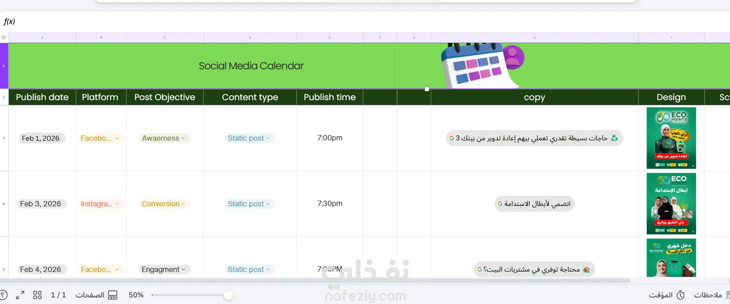The height and width of the screenshot is (304, 730).
Task: Expand the Awaerness objective dropdown
Action: point(164,138)
